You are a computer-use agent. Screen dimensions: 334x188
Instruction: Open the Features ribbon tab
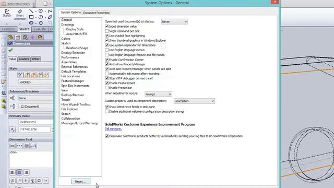coord(8,29)
